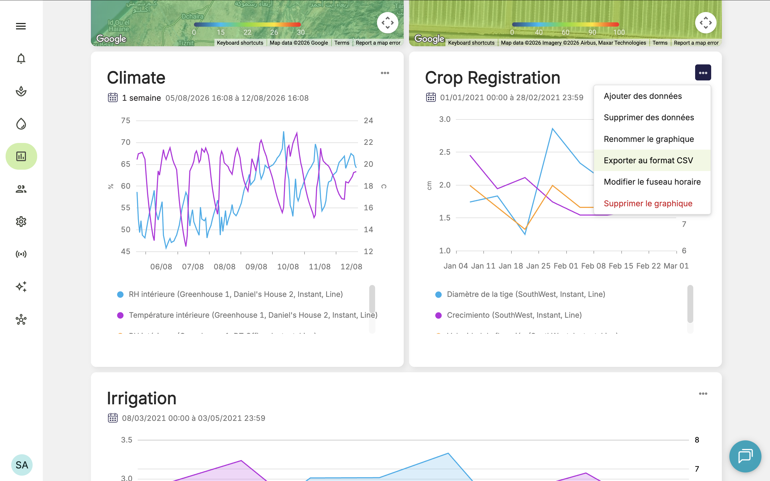Viewport: 770px width, 481px height.
Task: Click the Crop Registration date range
Action: 512,97
